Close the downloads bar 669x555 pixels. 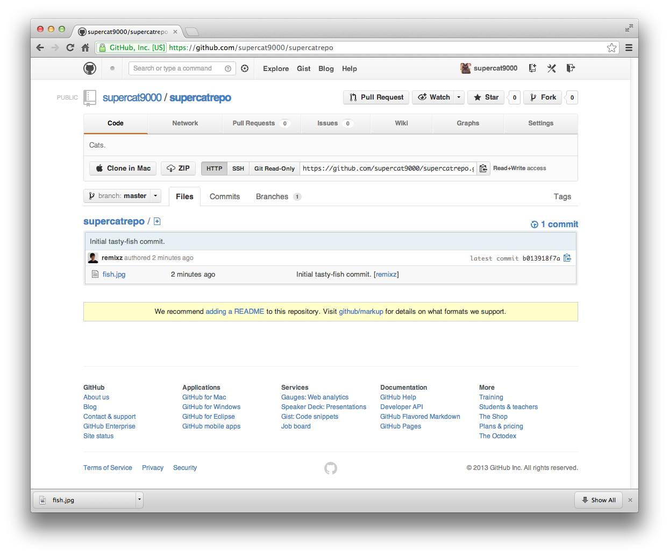click(x=630, y=500)
